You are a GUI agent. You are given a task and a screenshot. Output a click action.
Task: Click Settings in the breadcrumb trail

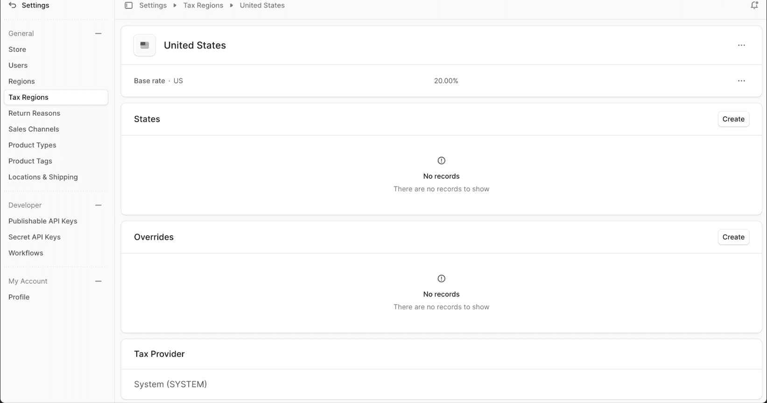[x=153, y=5]
